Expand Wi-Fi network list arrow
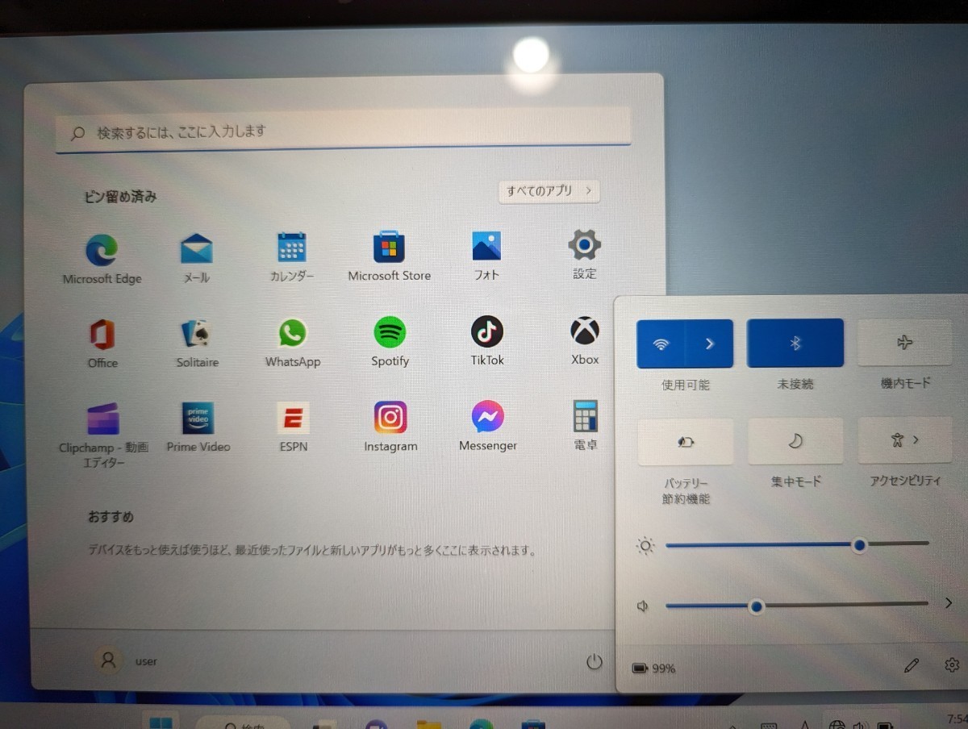 710,344
